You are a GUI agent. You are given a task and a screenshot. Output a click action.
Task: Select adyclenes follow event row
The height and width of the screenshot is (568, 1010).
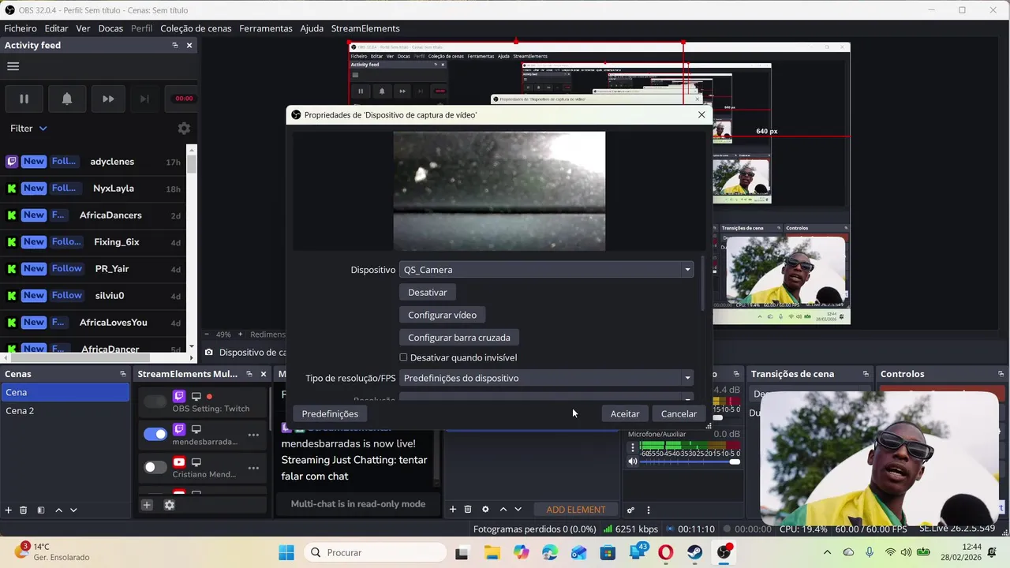tap(93, 162)
